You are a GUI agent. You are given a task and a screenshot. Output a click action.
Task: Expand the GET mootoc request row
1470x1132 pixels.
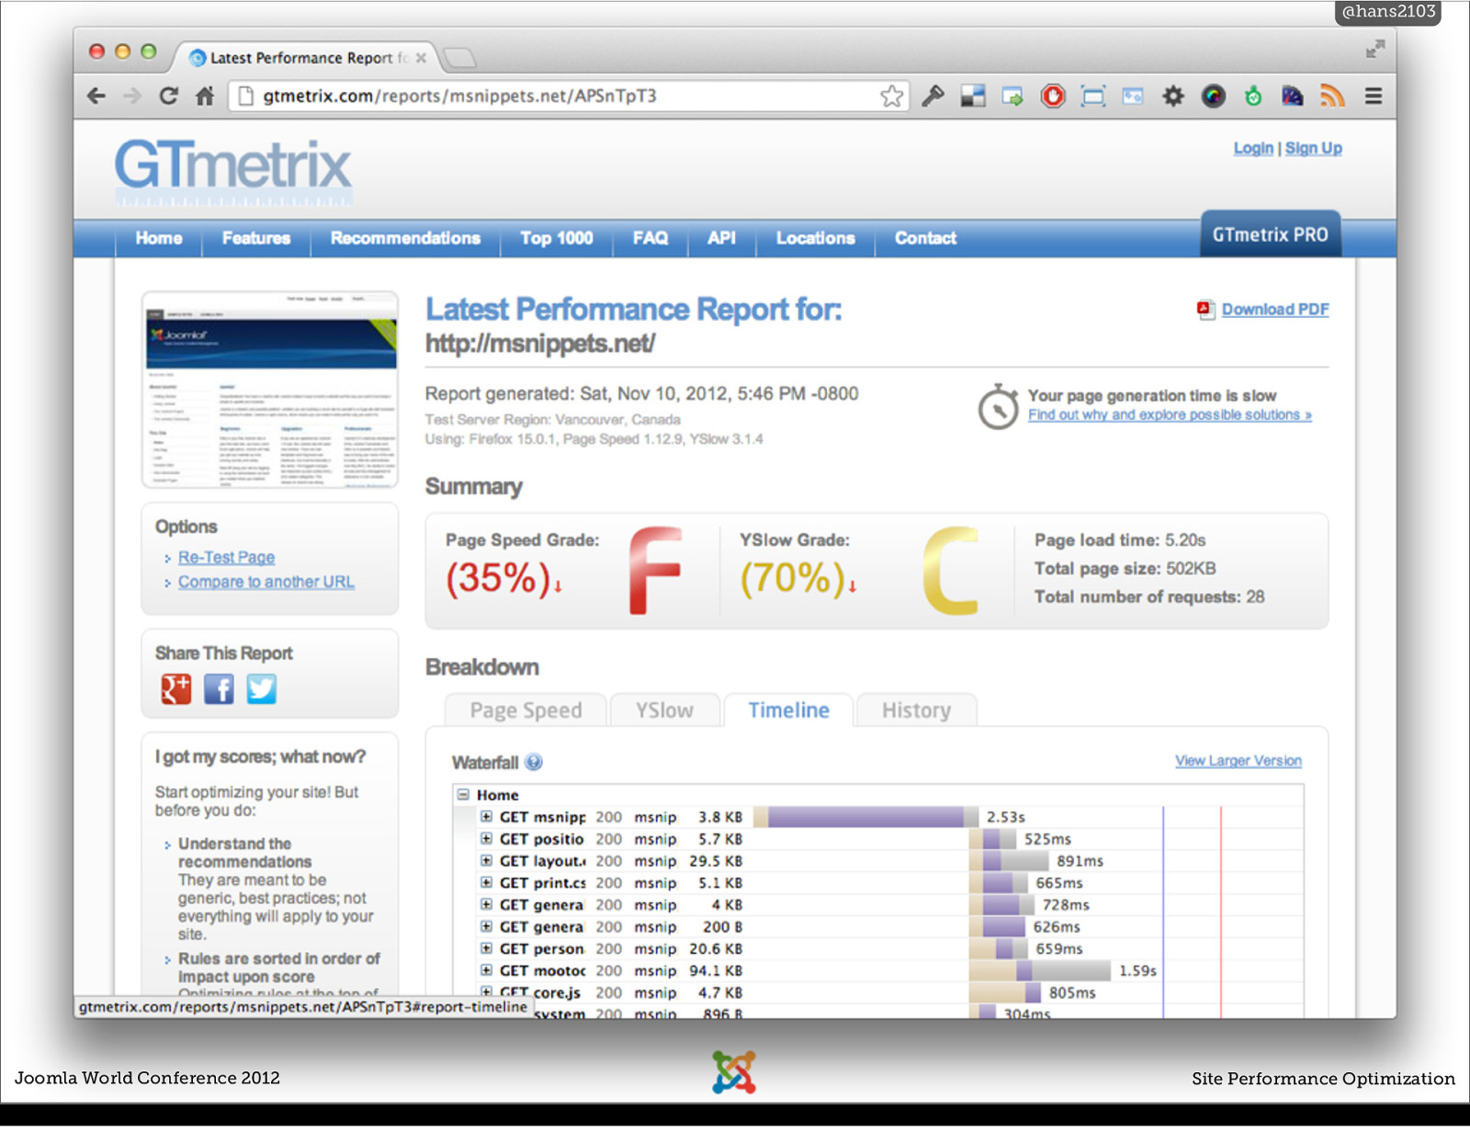point(486,970)
